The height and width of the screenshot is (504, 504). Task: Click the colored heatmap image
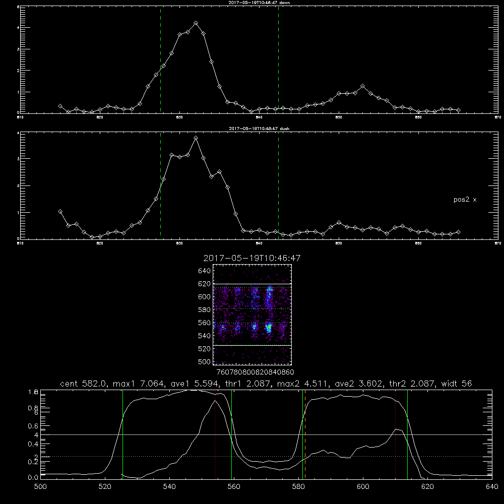(x=252, y=314)
